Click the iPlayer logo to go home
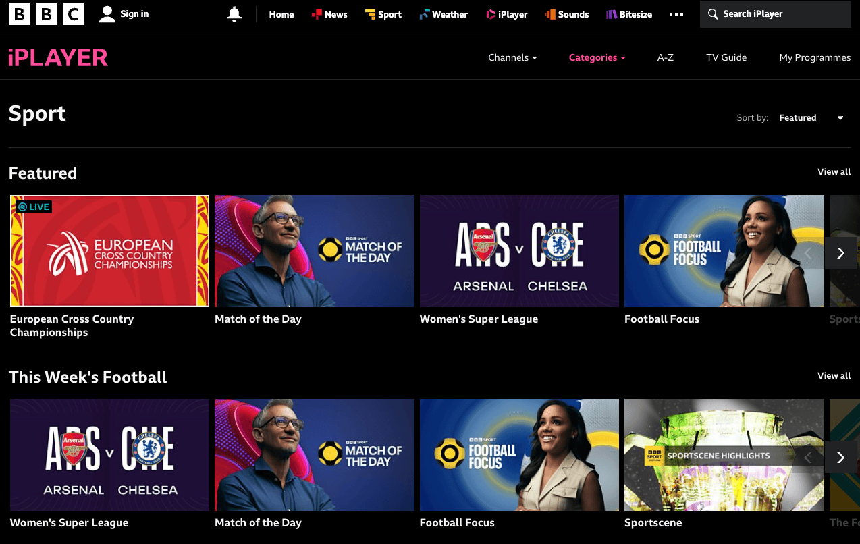The image size is (860, 544). pos(57,57)
